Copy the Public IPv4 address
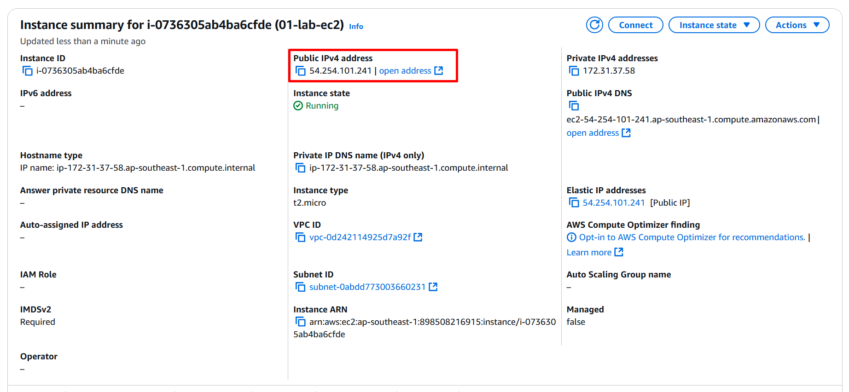 tap(301, 71)
